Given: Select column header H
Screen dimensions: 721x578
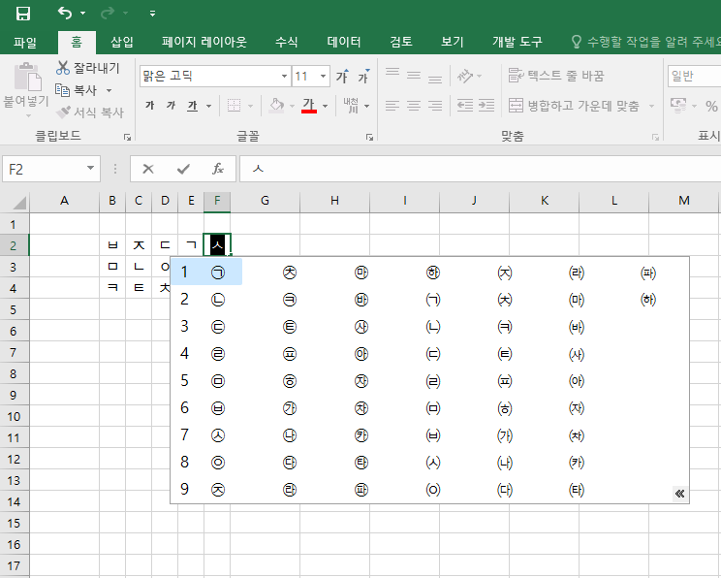Looking at the screenshot, I should pos(334,201).
